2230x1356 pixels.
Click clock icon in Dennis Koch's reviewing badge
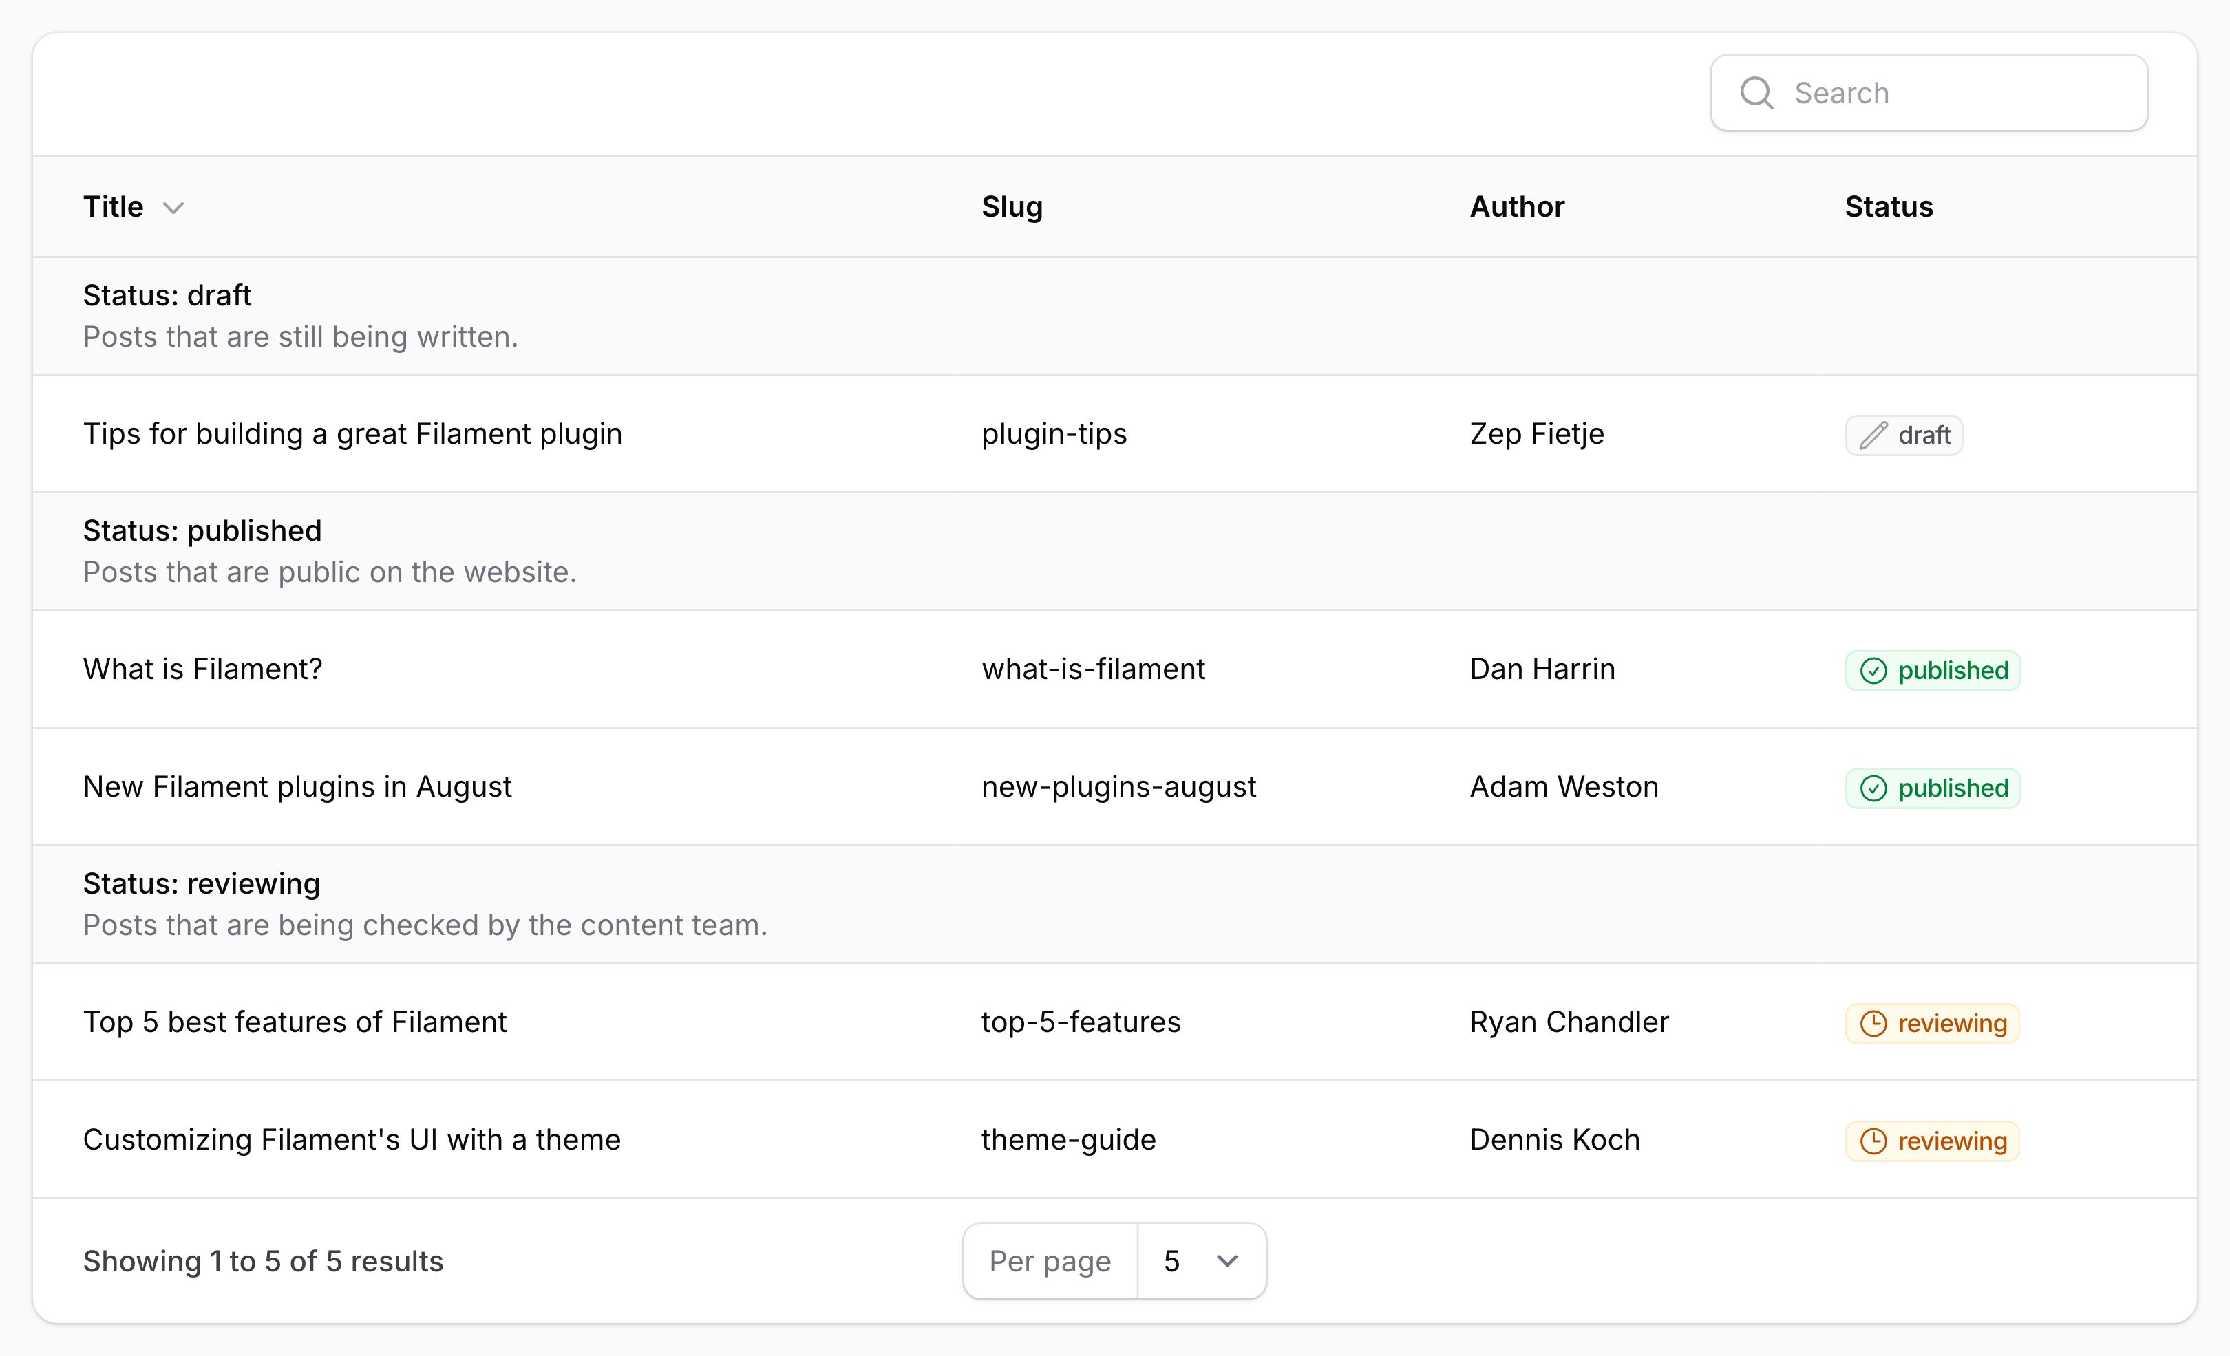coord(1873,1141)
